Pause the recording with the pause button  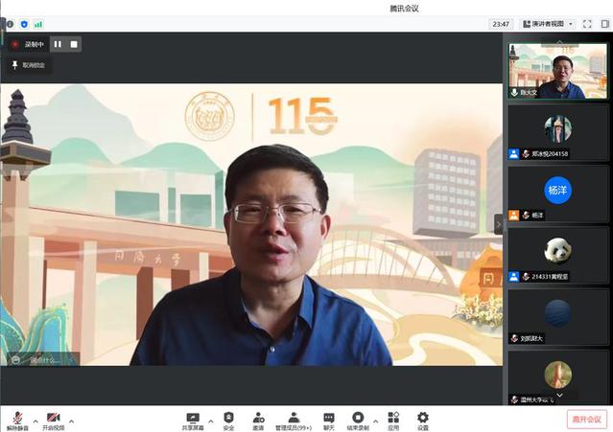coord(58,44)
